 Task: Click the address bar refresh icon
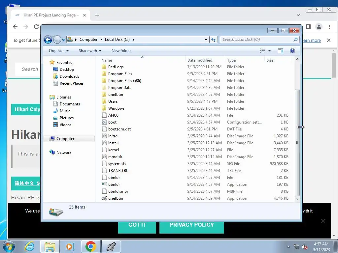point(214,40)
